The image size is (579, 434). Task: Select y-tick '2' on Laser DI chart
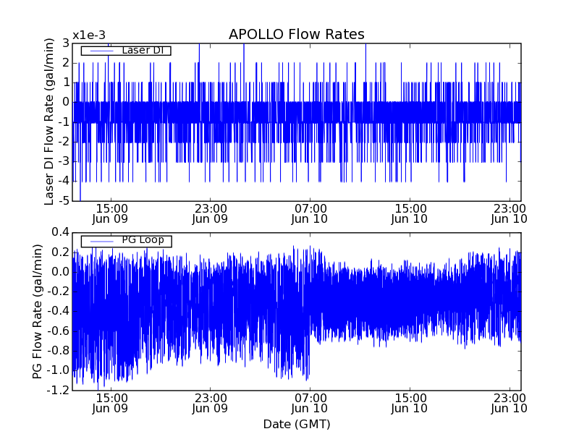click(66, 63)
